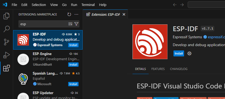225x99 pixels.
Task: Click Install on the ESP-IDF details page
Action: pos(179,53)
